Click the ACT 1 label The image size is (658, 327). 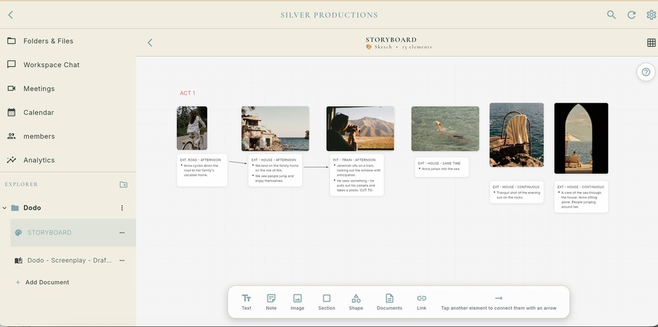click(x=188, y=93)
